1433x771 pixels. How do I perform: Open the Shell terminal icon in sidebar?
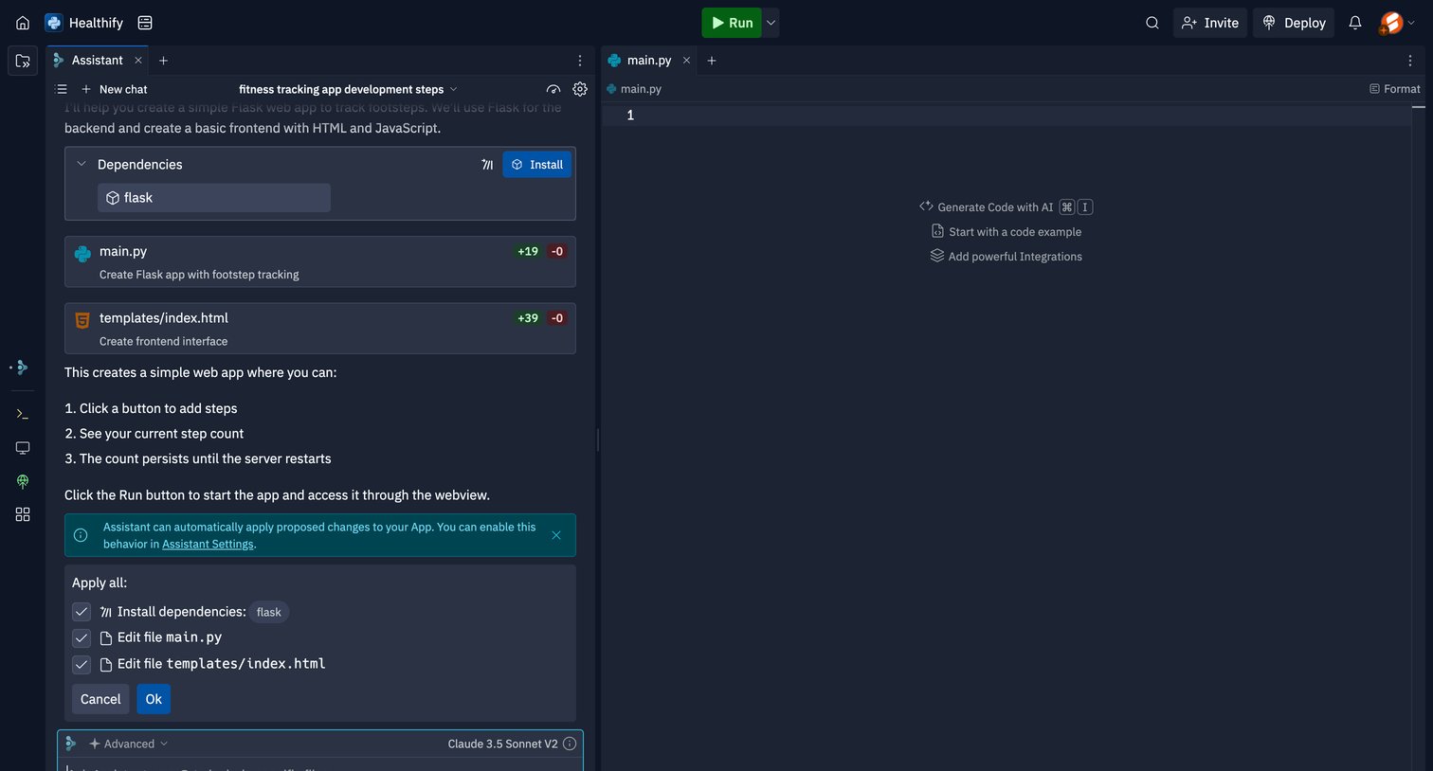23,414
